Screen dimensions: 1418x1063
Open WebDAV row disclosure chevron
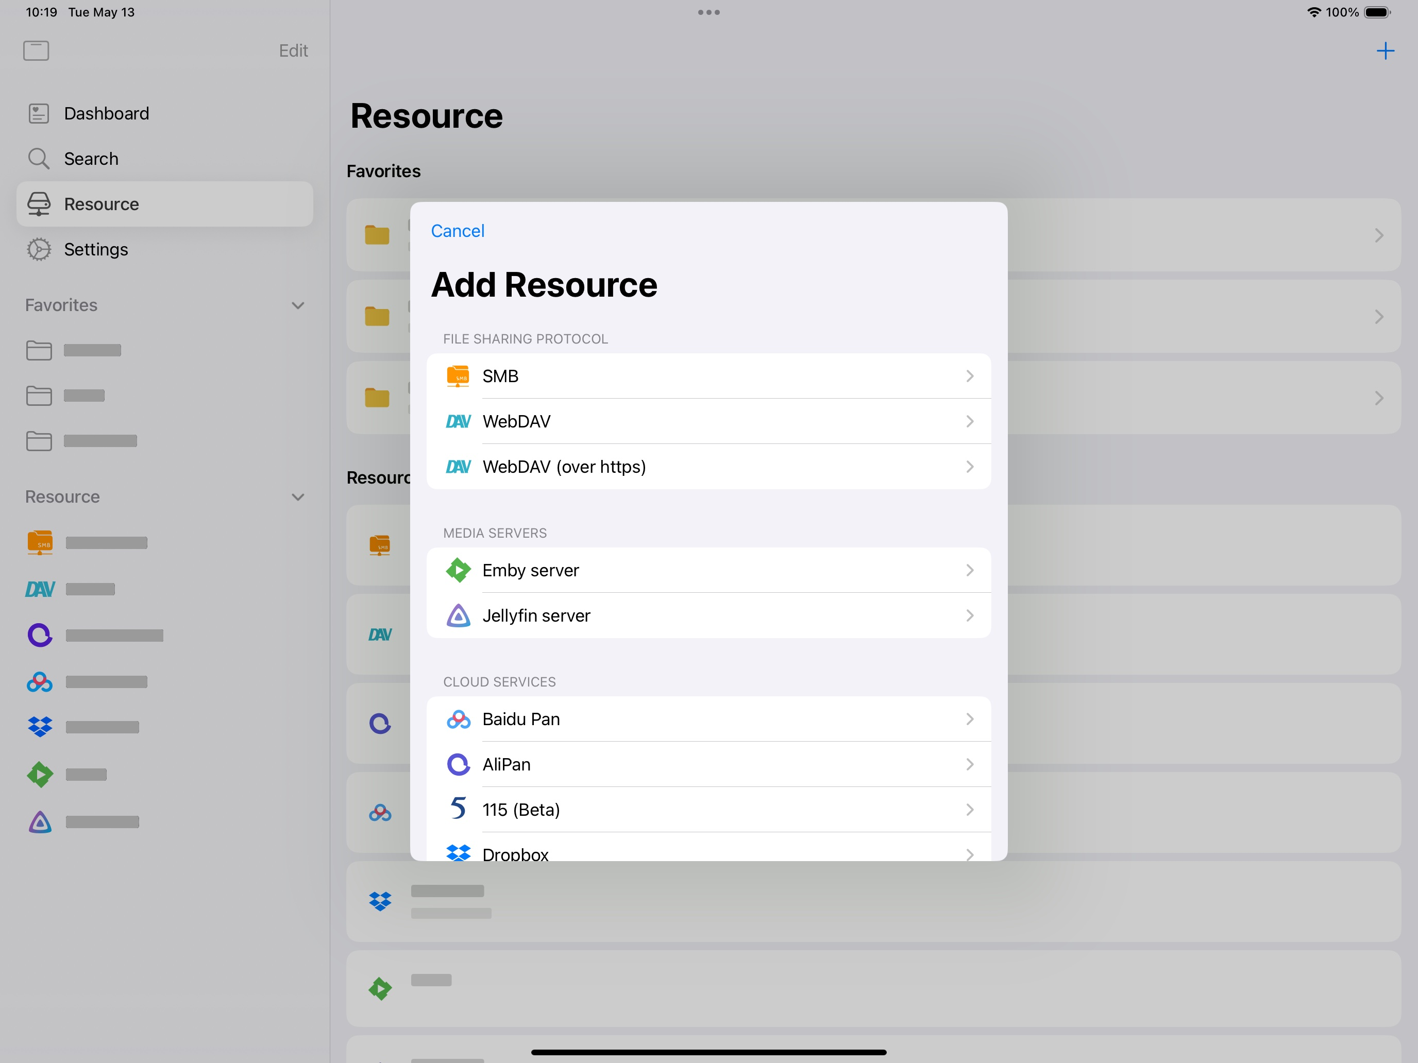[969, 422]
